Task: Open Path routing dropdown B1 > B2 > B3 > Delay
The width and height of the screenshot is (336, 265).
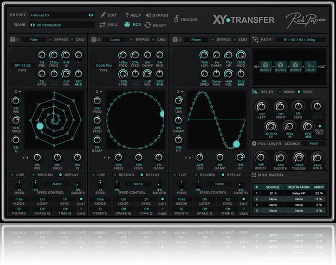Action: tap(300, 40)
